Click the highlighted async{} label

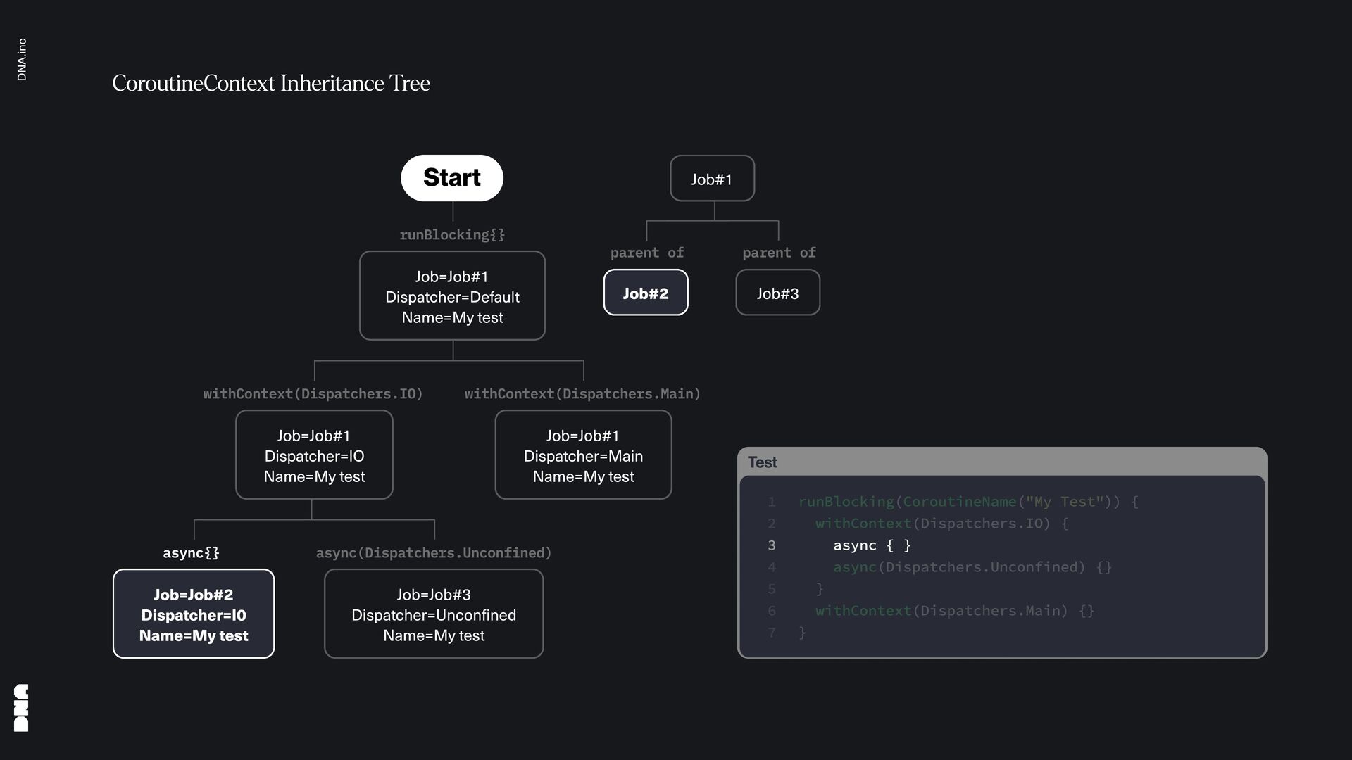click(x=191, y=553)
